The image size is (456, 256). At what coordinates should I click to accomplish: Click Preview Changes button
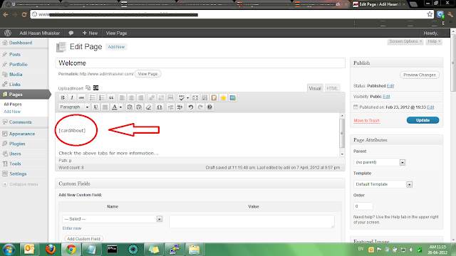click(x=420, y=75)
